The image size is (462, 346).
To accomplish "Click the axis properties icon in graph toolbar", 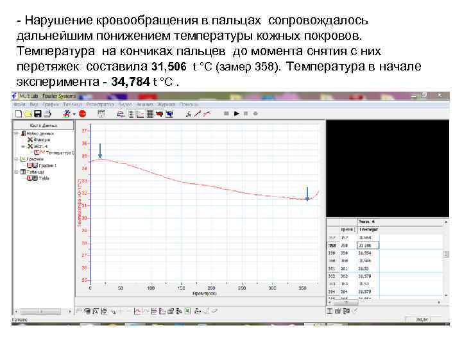I will click(162, 311).
